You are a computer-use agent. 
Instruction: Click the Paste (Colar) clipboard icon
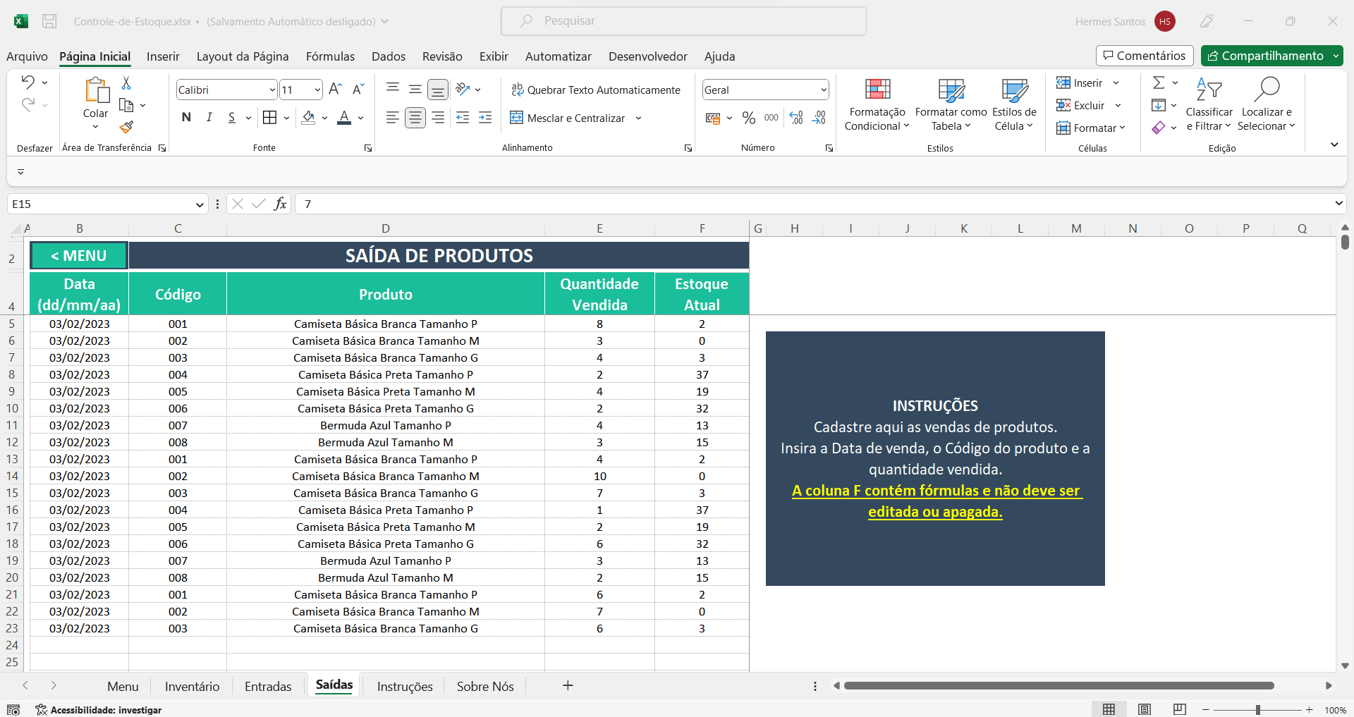click(96, 90)
